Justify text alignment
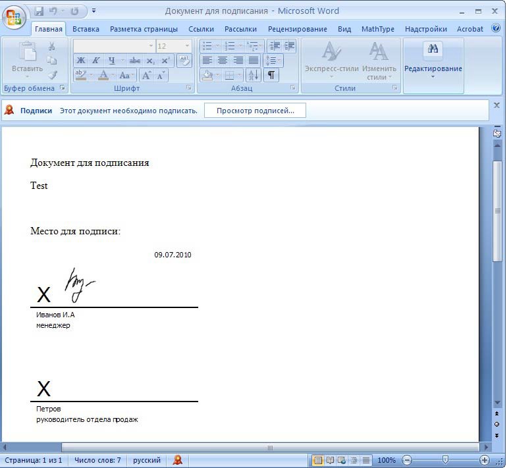The height and width of the screenshot is (468, 509). point(254,61)
